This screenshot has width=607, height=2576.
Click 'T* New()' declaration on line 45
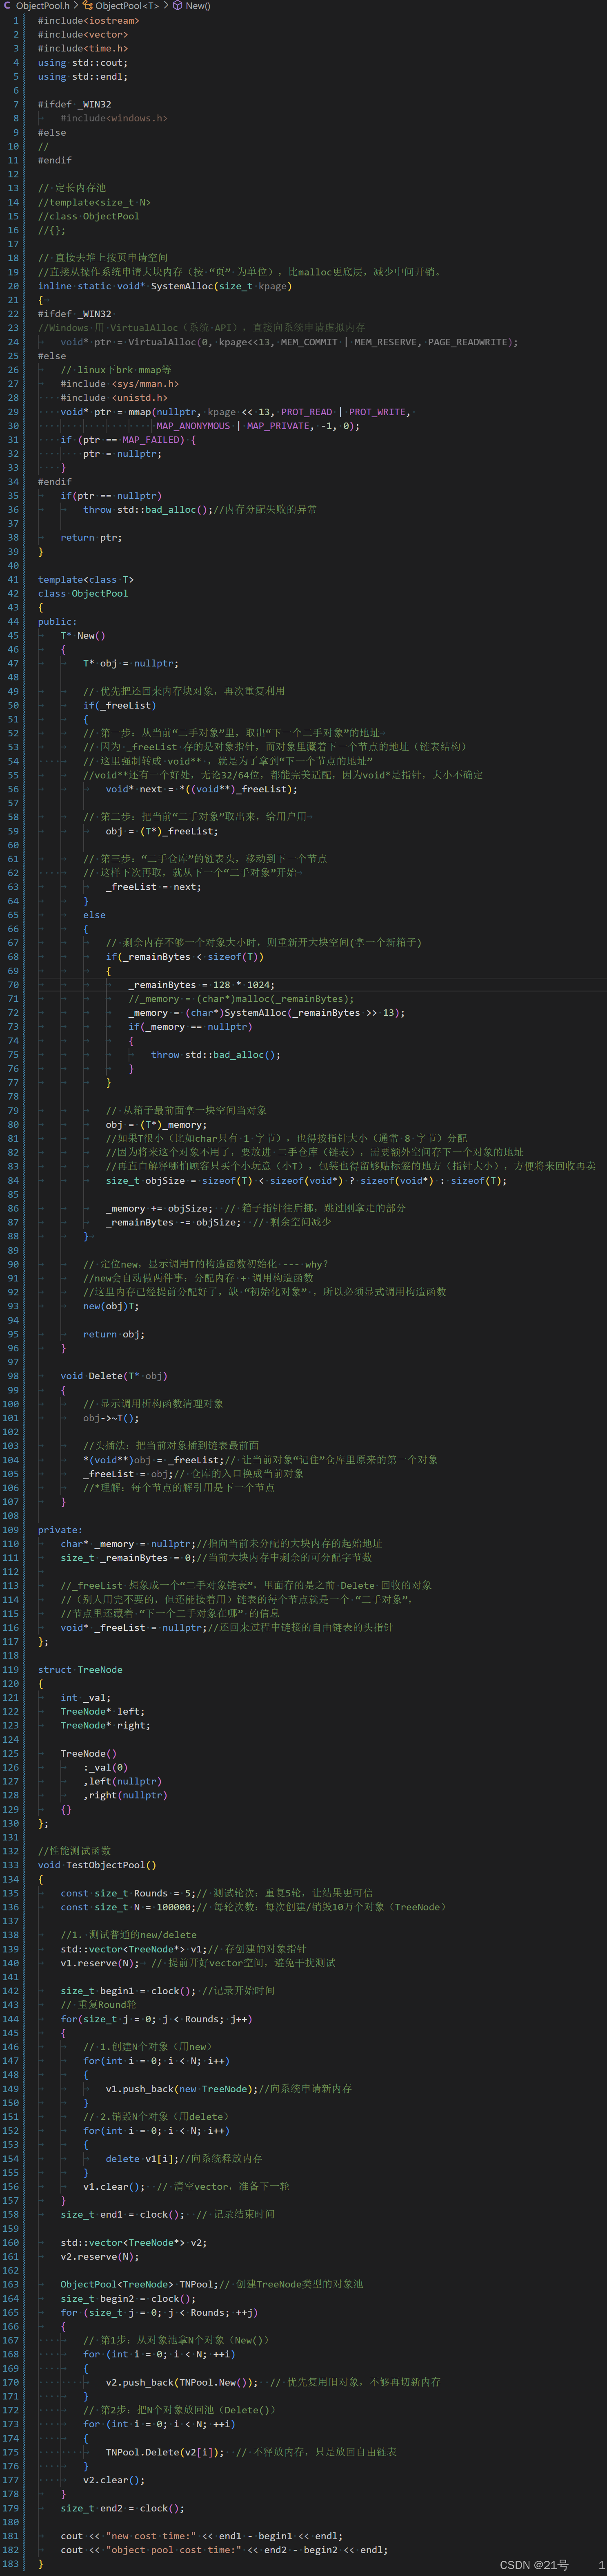(x=83, y=636)
